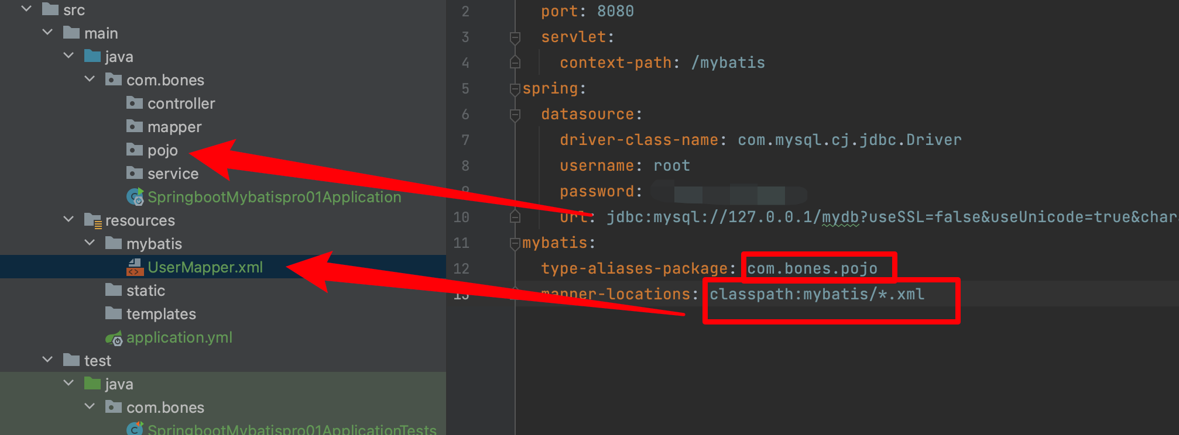Screen dimensions: 1179x435
Task: Click the mapper-locations key
Action: 616,294
